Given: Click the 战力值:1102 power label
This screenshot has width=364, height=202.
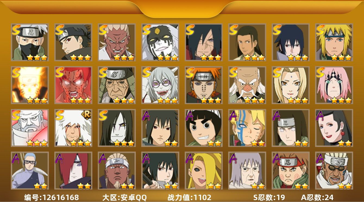Looking at the screenshot, I should 190,197.
